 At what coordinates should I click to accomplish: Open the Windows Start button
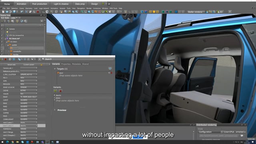point(2,142)
